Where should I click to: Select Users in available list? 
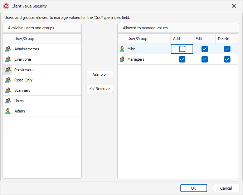click(x=42, y=101)
